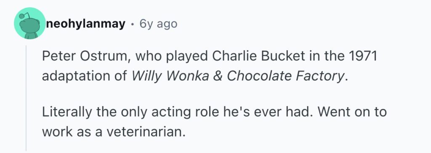Open neohylanmay's Snoo avatar
This screenshot has width=431, height=153.
[30, 23]
